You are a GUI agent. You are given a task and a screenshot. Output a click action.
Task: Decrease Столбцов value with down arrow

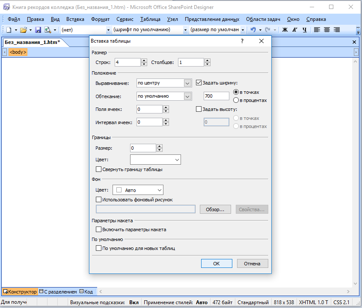click(208, 64)
